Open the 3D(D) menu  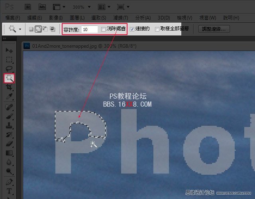[164, 18]
